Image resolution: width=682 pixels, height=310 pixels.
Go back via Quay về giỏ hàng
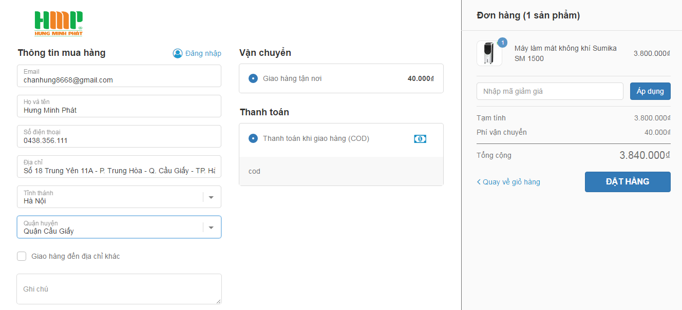tap(511, 182)
